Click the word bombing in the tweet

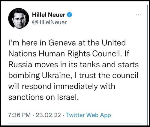[x=24, y=76]
